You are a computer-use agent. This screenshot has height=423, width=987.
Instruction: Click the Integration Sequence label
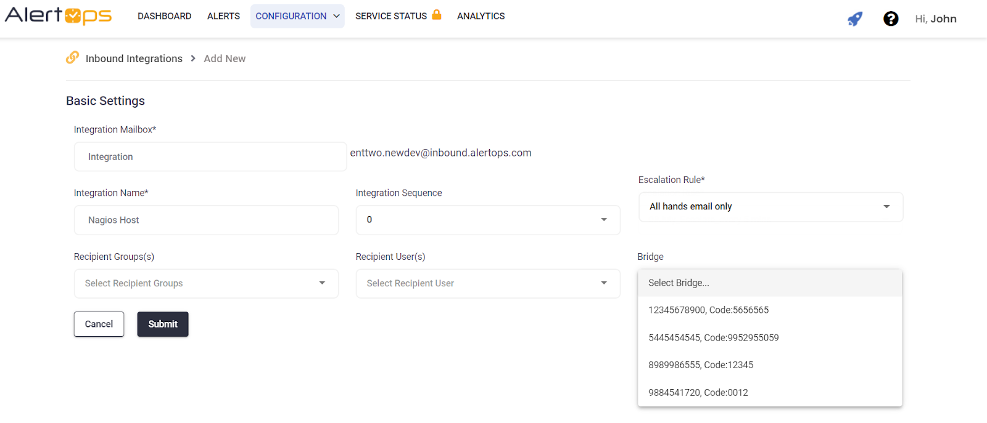tap(399, 193)
